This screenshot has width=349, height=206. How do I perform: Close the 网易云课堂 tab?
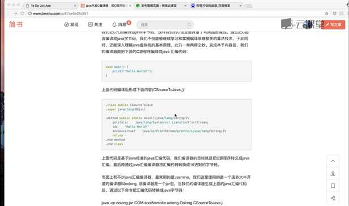pyautogui.click(x=185, y=6)
